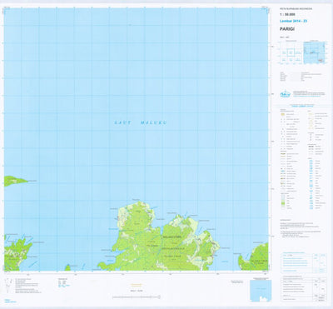Click the word LAUT on the sea
The image size is (333, 309).
click(122, 122)
